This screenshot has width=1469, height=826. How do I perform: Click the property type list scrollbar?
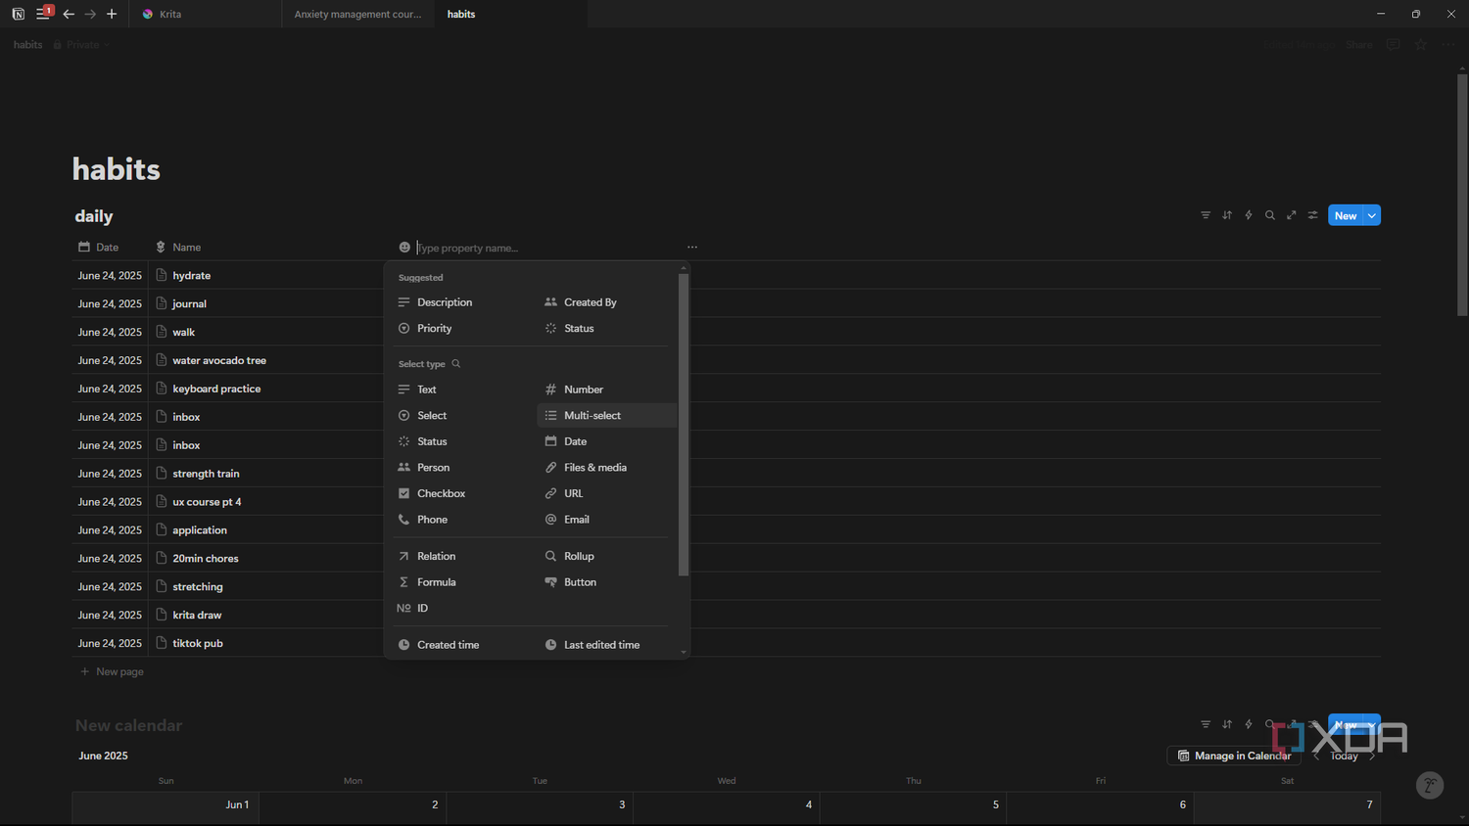tap(683, 424)
